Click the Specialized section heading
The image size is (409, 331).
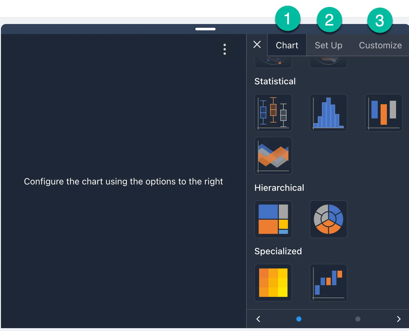(x=278, y=251)
